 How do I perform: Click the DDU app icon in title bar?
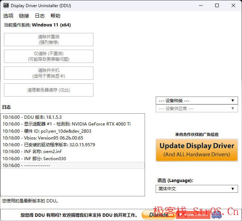click(x=6, y=5)
